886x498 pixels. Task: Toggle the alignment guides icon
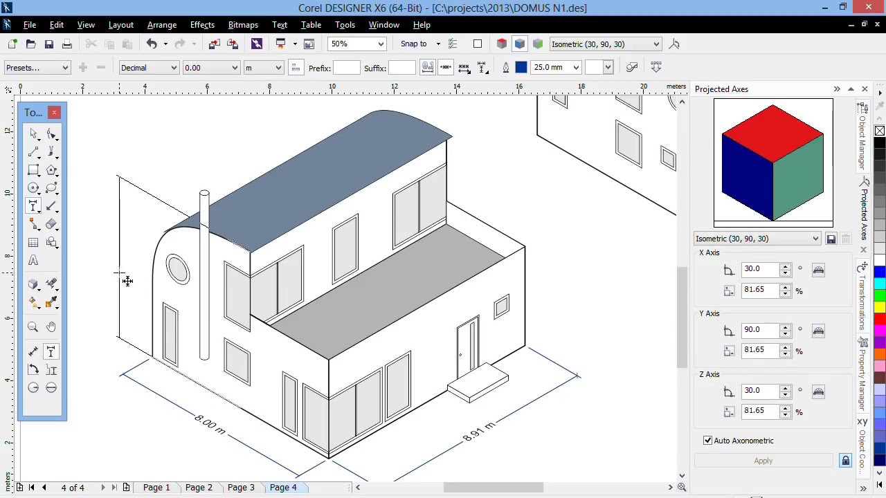click(x=453, y=44)
